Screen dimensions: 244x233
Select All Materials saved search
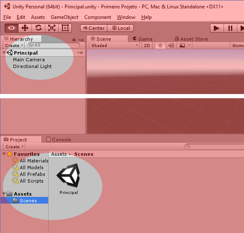click(31, 161)
